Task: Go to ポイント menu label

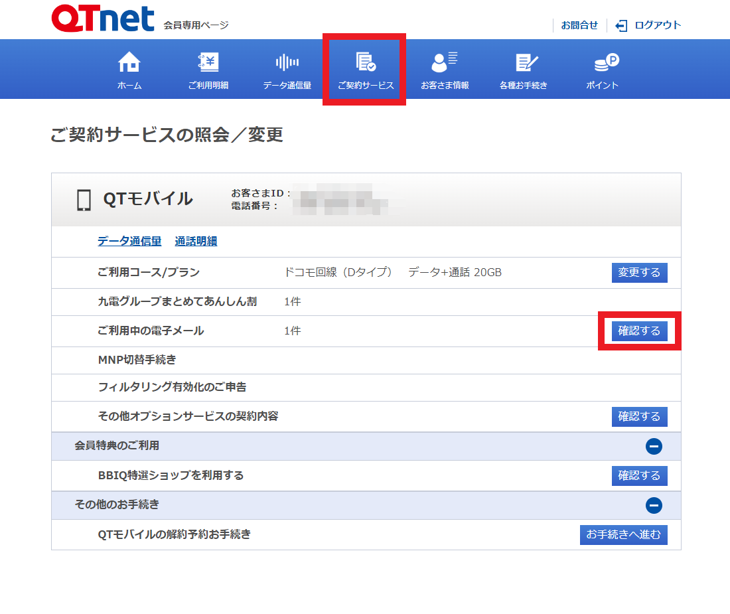Action: coord(602,86)
